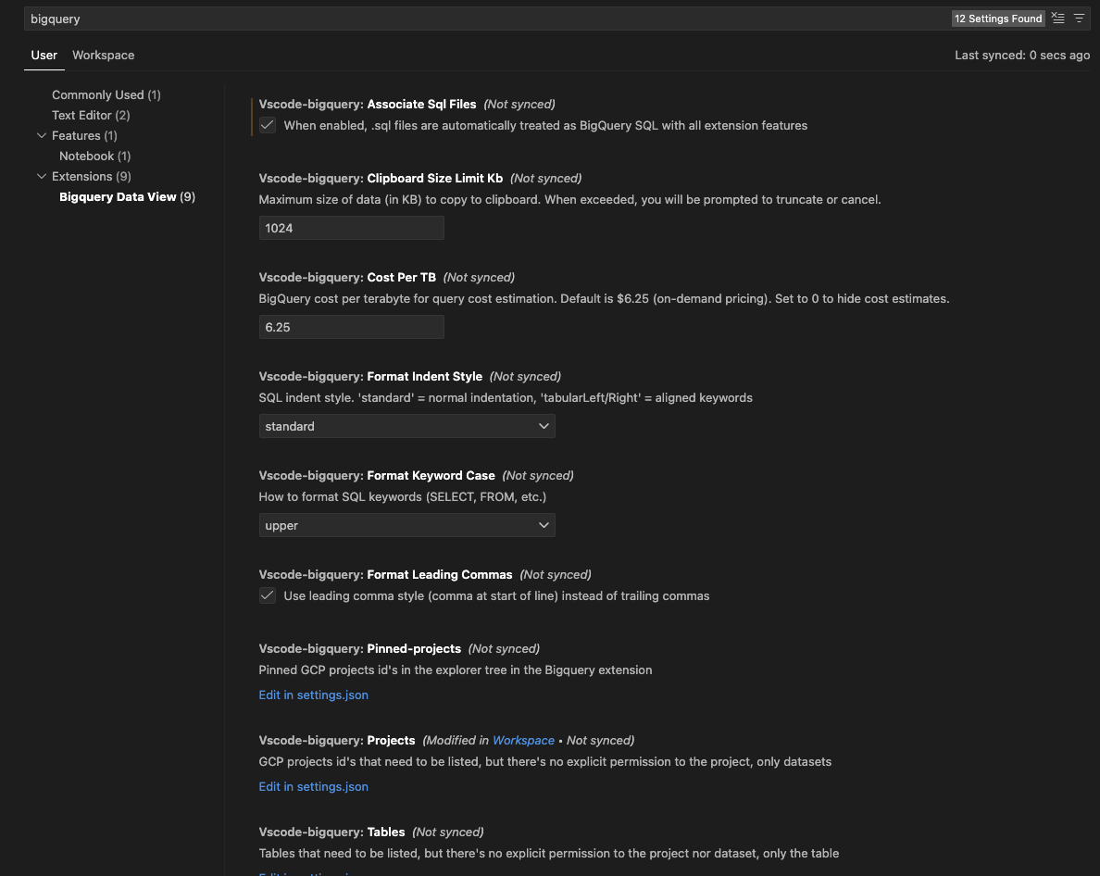The width and height of the screenshot is (1100, 876).
Task: Click the Cost Per TB setting title
Action: [x=347, y=277]
